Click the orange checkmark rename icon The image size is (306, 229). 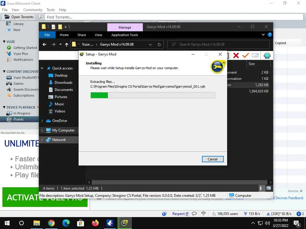pos(246,55)
